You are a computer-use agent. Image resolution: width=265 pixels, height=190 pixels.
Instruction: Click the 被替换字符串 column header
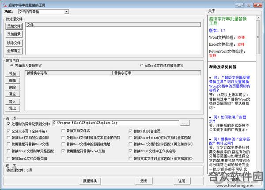coord(69,73)
